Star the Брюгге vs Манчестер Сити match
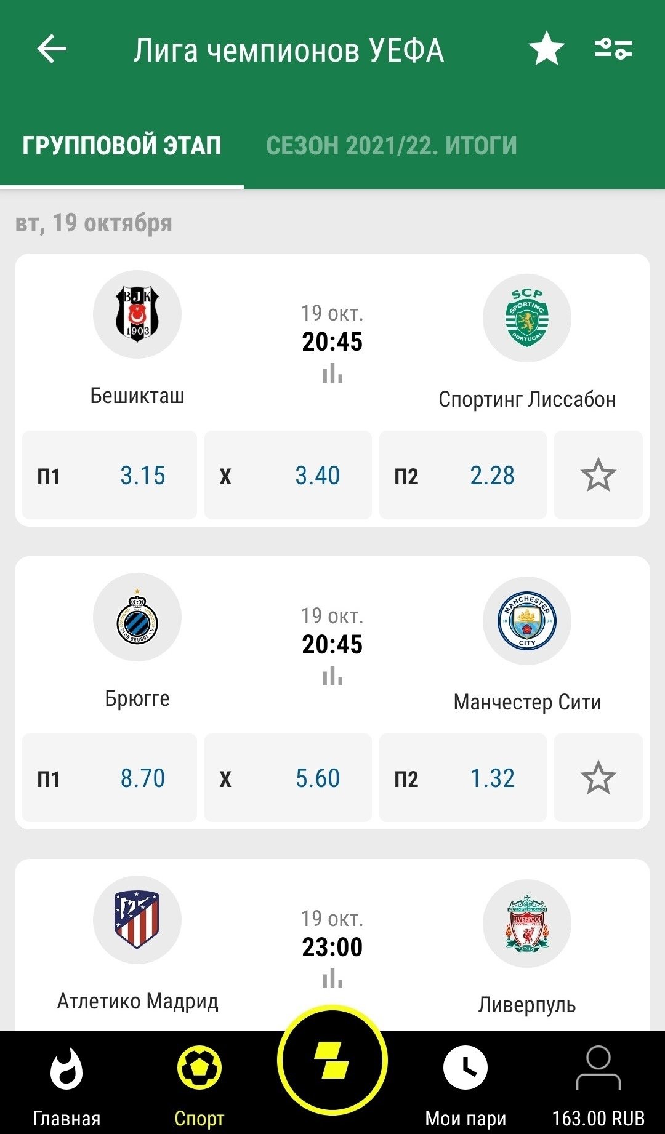 (598, 778)
